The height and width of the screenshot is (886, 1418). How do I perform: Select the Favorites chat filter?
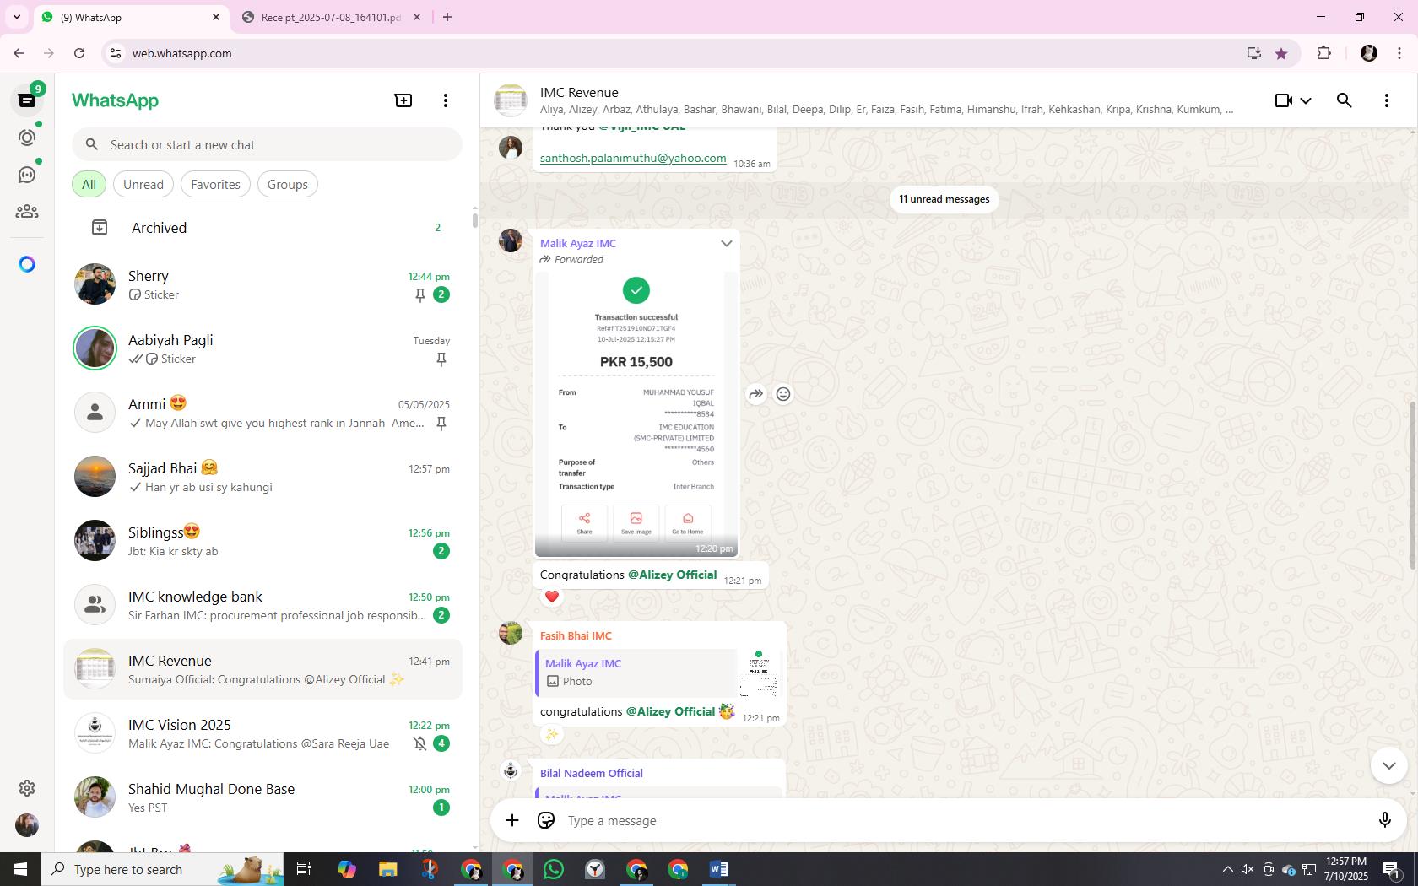click(215, 185)
